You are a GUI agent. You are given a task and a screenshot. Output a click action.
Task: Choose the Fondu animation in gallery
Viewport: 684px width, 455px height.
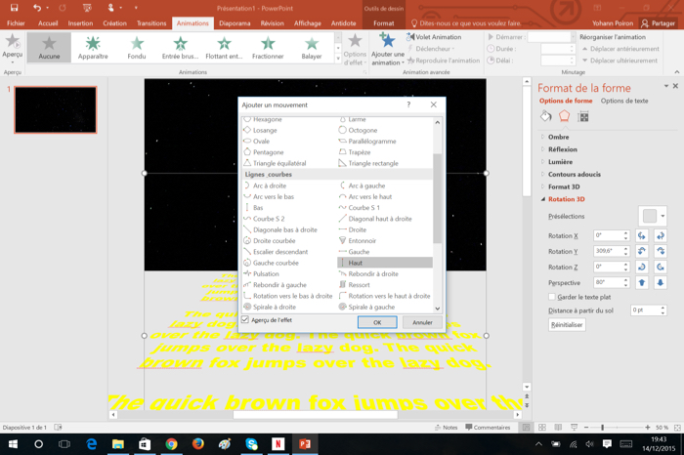click(137, 47)
